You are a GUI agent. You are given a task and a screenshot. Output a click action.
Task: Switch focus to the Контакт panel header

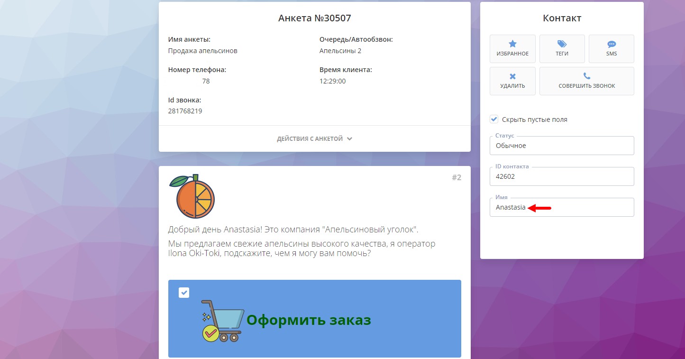pos(562,18)
